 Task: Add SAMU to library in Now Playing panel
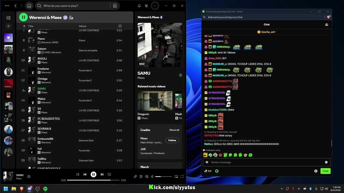(x=181, y=75)
